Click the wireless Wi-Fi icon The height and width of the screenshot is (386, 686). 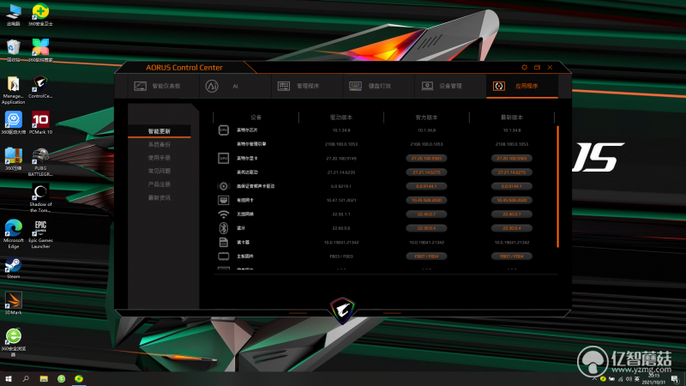[x=224, y=214]
